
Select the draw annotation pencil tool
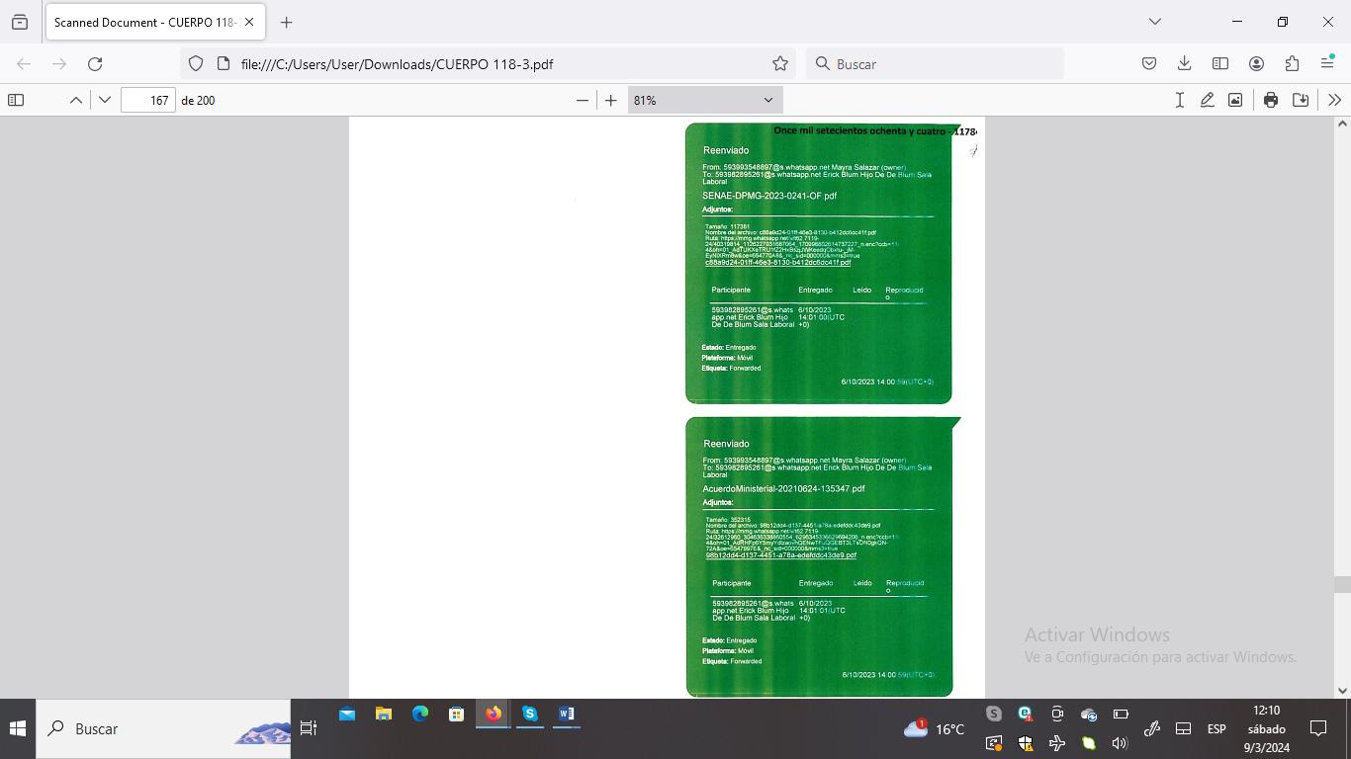click(x=1207, y=100)
